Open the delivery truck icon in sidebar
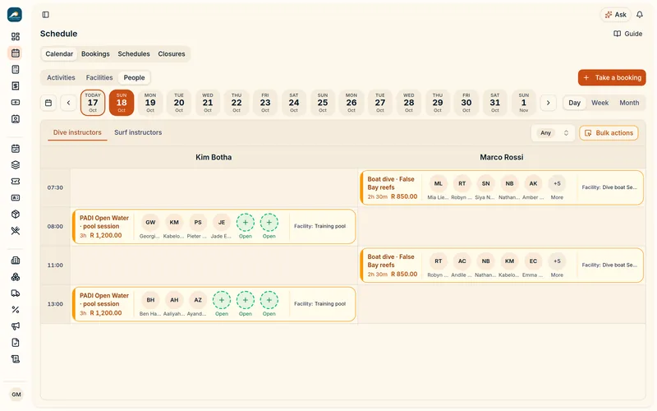This screenshot has width=657, height=411. pos(16,293)
